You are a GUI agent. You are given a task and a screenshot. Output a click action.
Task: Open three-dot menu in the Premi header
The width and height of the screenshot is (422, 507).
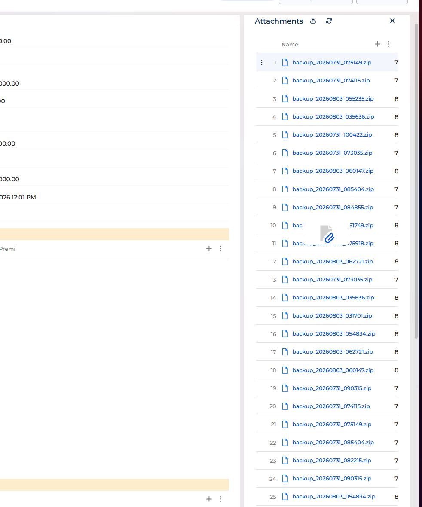220,249
